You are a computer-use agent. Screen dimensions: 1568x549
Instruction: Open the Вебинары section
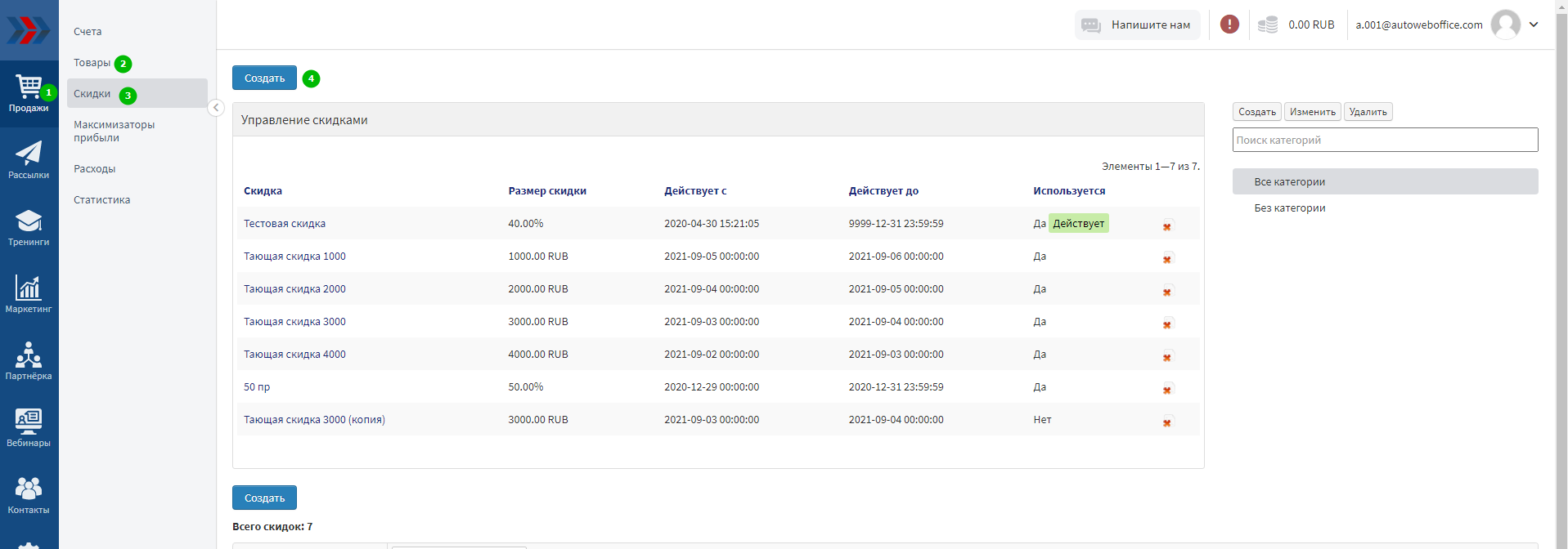(x=29, y=428)
